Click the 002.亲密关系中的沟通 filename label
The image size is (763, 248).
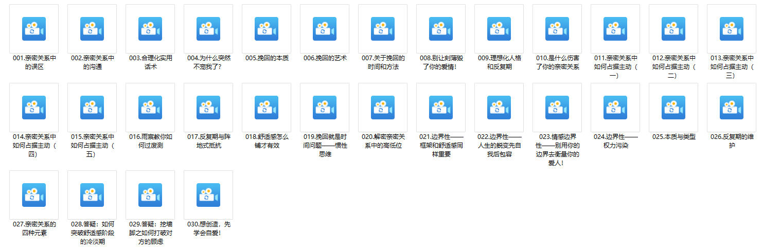pyautogui.click(x=92, y=62)
